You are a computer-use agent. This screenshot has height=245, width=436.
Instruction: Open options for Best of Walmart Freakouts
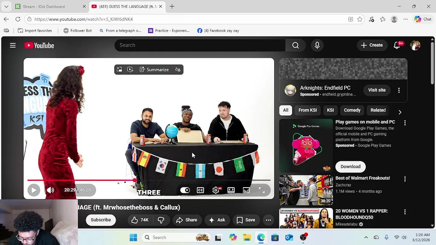click(x=405, y=179)
